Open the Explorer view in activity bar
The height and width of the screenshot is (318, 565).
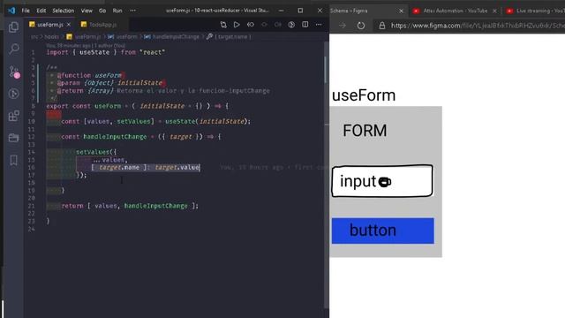pyautogui.click(x=14, y=27)
